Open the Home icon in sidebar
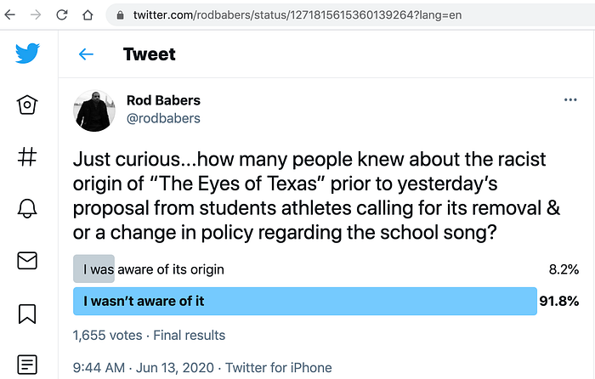The width and height of the screenshot is (595, 379). 27,105
